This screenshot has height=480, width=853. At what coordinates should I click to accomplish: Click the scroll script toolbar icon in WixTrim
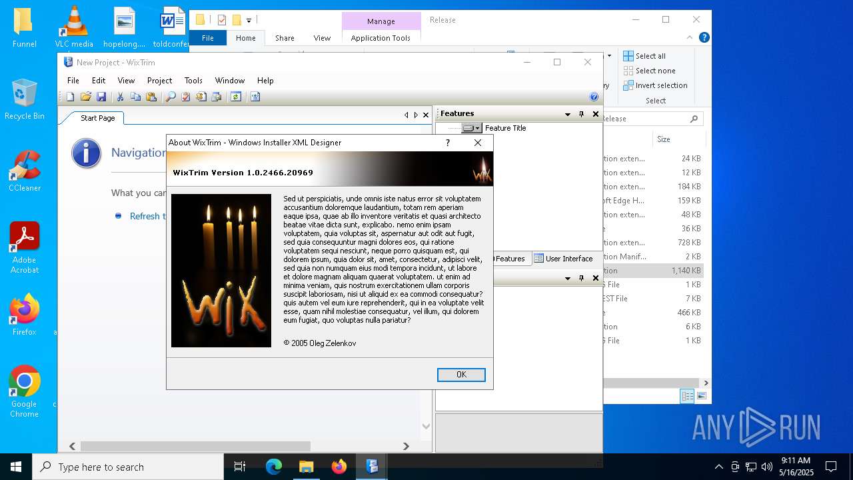tap(201, 97)
